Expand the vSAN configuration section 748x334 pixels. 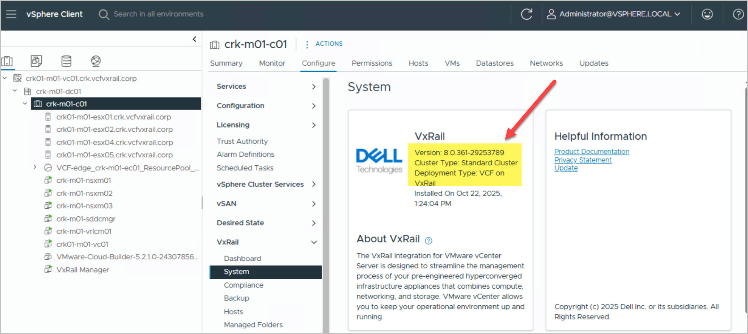(313, 204)
